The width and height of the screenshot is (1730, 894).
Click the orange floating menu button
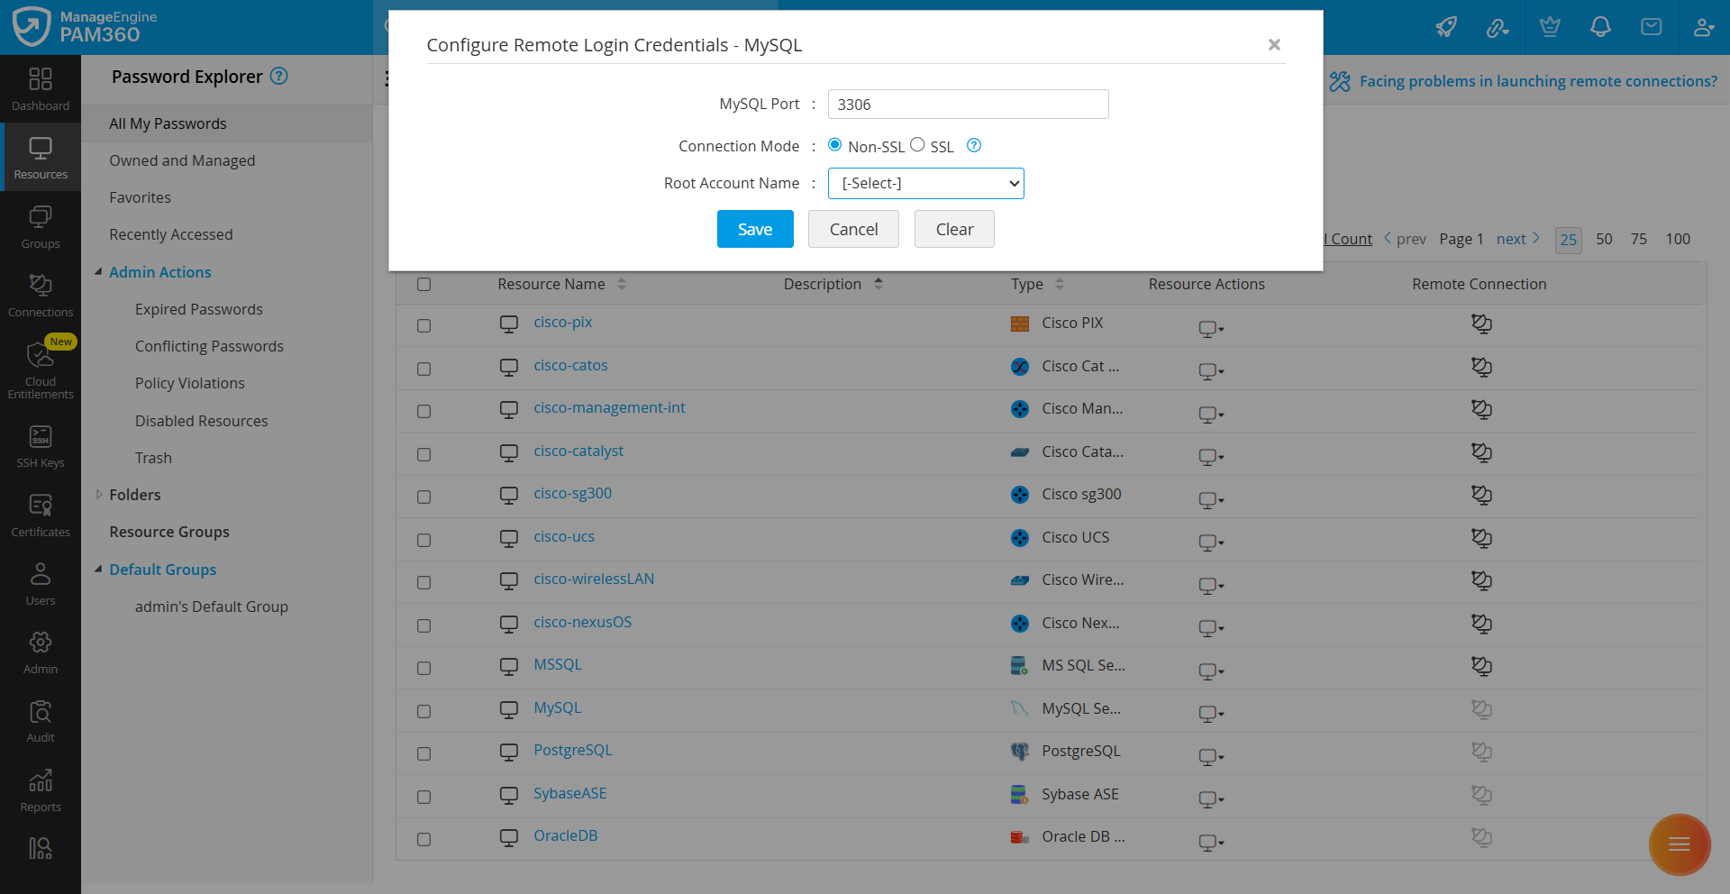(x=1680, y=844)
